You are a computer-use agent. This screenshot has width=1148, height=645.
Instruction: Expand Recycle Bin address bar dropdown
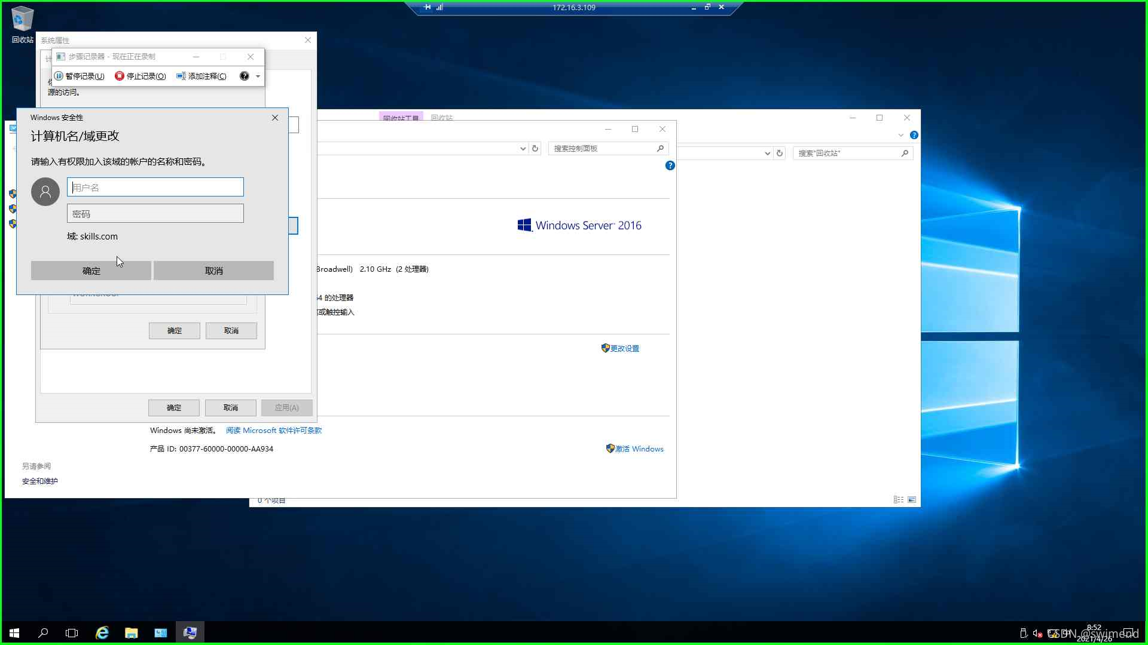pyautogui.click(x=767, y=153)
